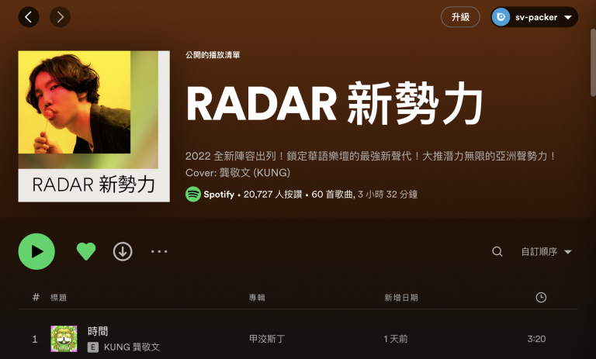Sort by the duration clock icon column

pos(541,298)
